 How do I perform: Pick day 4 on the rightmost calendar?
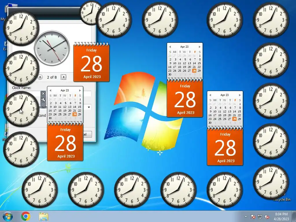220,108
